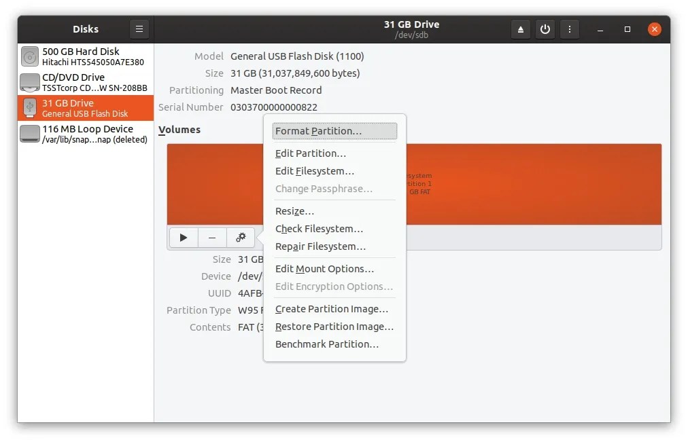Run Check Filesystem from the menu
This screenshot has width=688, height=442.
tap(319, 229)
